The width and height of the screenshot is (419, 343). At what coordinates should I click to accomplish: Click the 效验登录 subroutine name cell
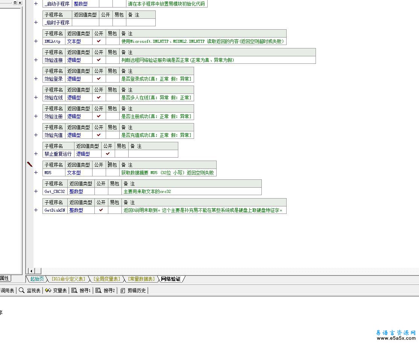(53, 79)
